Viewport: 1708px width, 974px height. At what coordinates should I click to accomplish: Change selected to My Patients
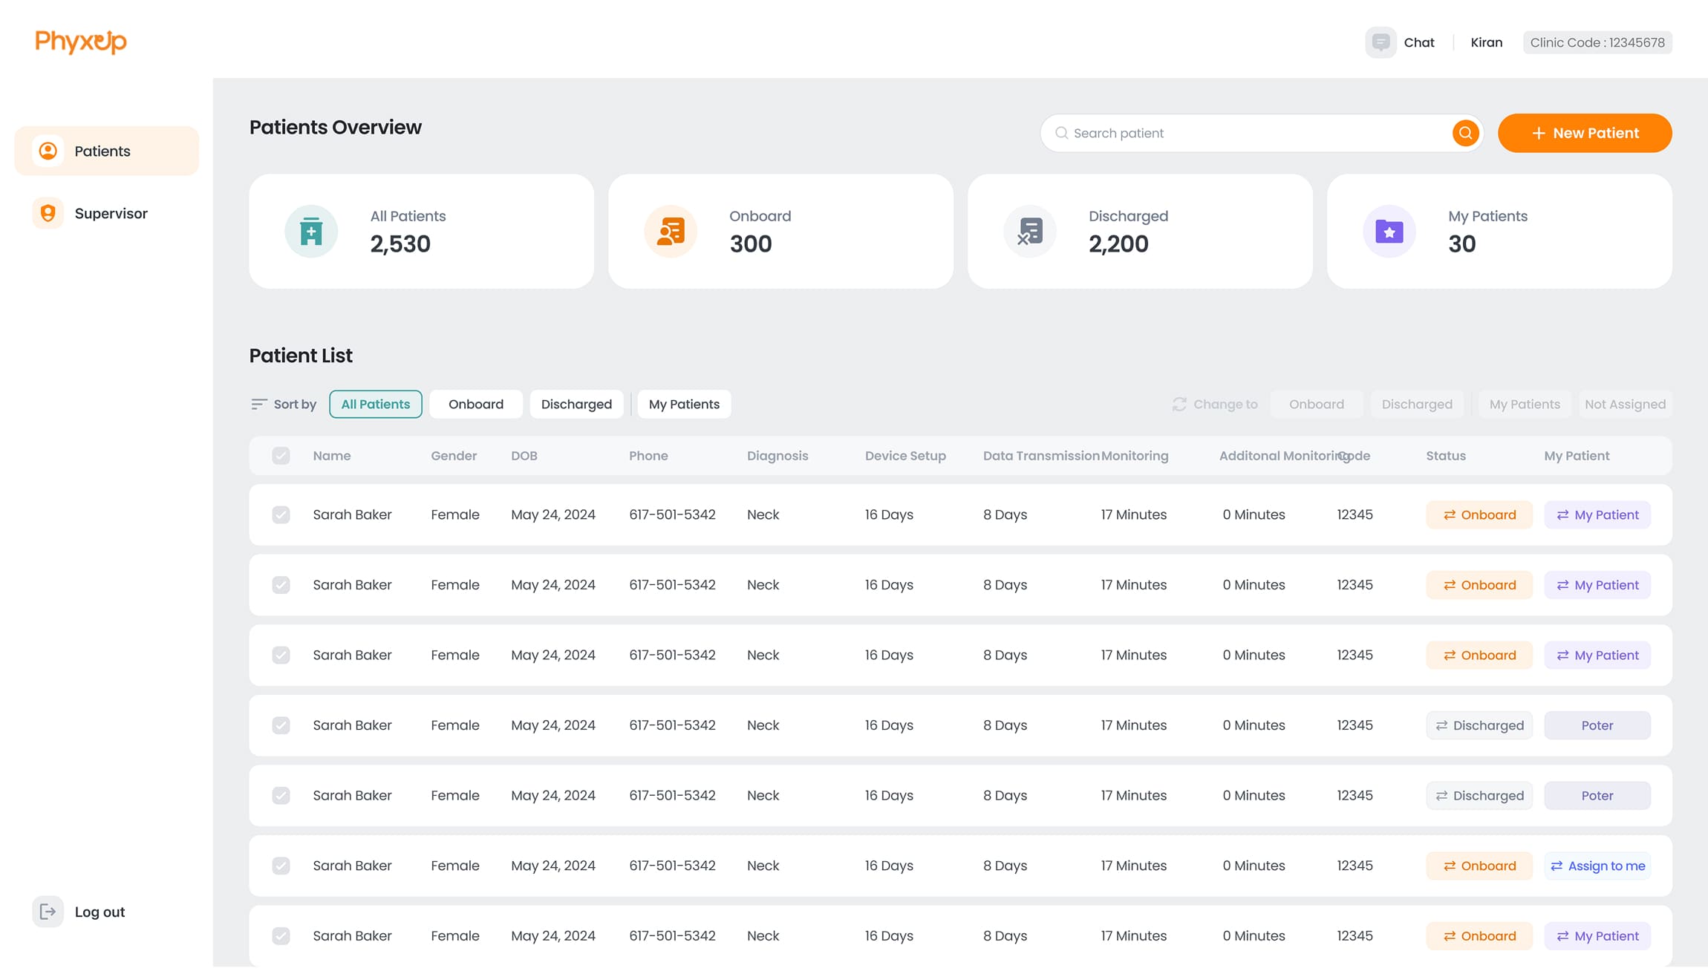pos(1525,404)
